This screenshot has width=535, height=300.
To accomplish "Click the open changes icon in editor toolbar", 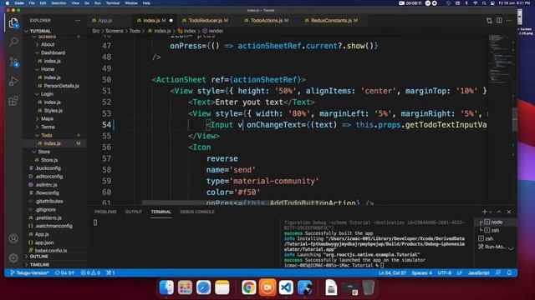I will click(x=489, y=20).
